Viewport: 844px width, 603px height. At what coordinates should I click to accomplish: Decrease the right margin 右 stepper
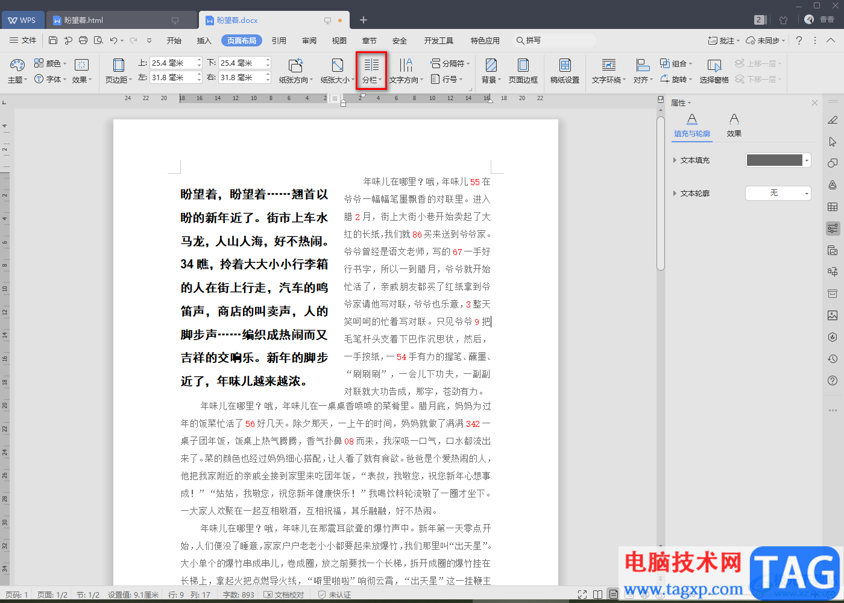pyautogui.click(x=268, y=80)
